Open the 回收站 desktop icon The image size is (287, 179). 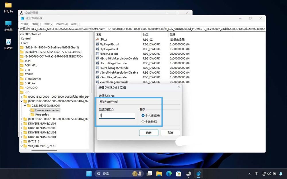click(8, 42)
